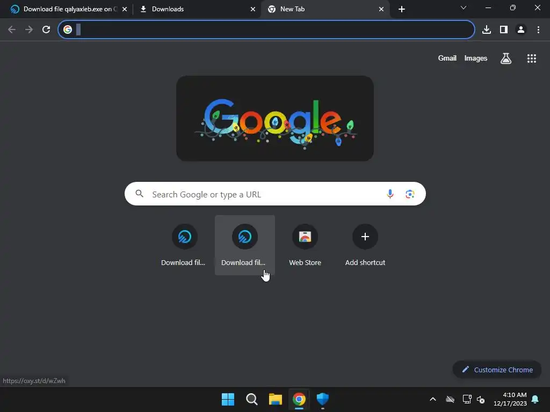Close the New Tab tab
The width and height of the screenshot is (550, 412).
[x=381, y=9]
